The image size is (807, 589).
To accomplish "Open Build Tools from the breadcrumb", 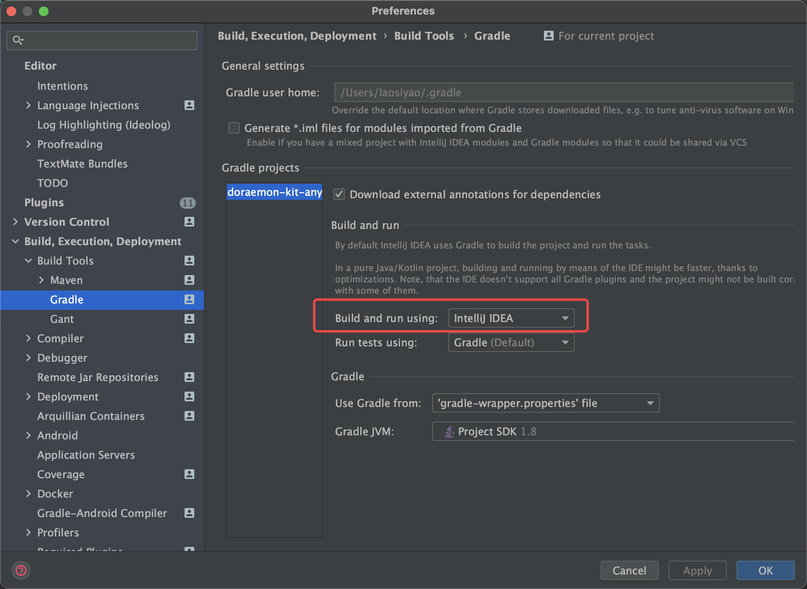I will click(424, 36).
